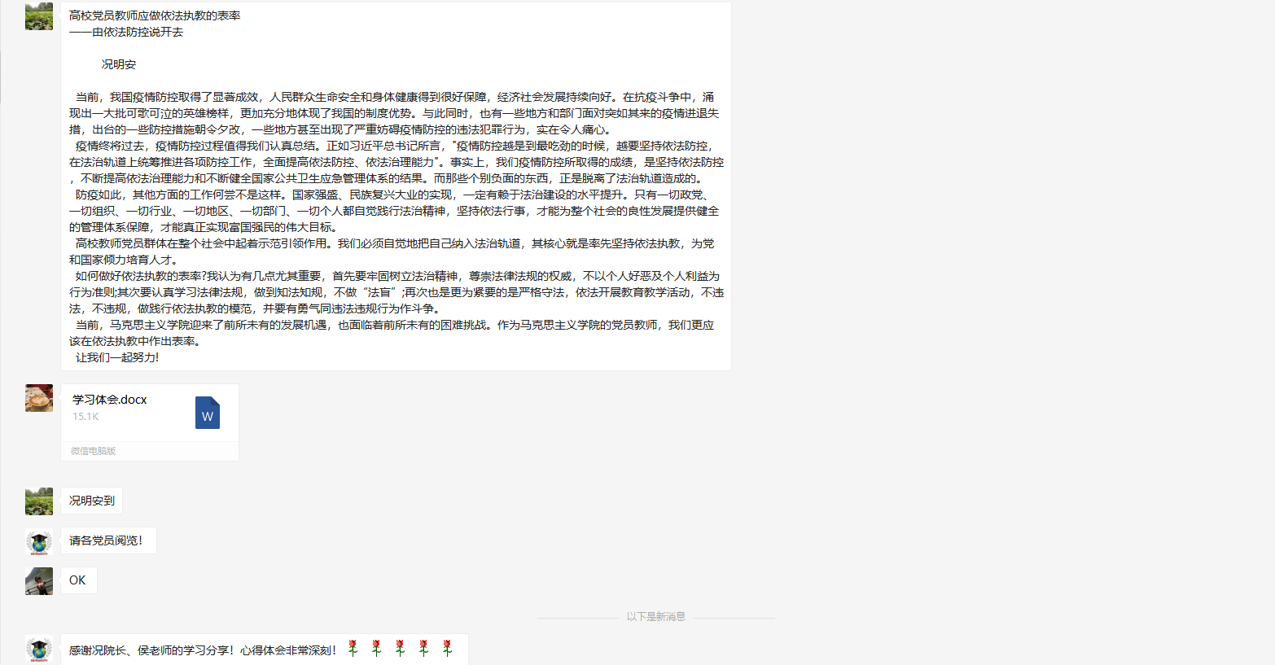Click the 以下是新消息 divider label
Screen dimensions: 1275x665
coord(656,617)
